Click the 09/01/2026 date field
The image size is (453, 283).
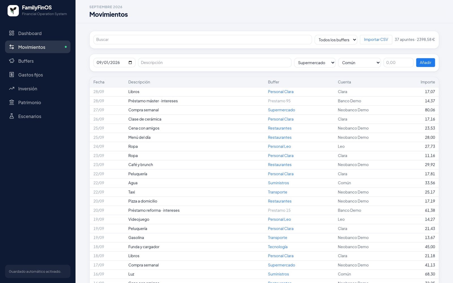click(114, 63)
